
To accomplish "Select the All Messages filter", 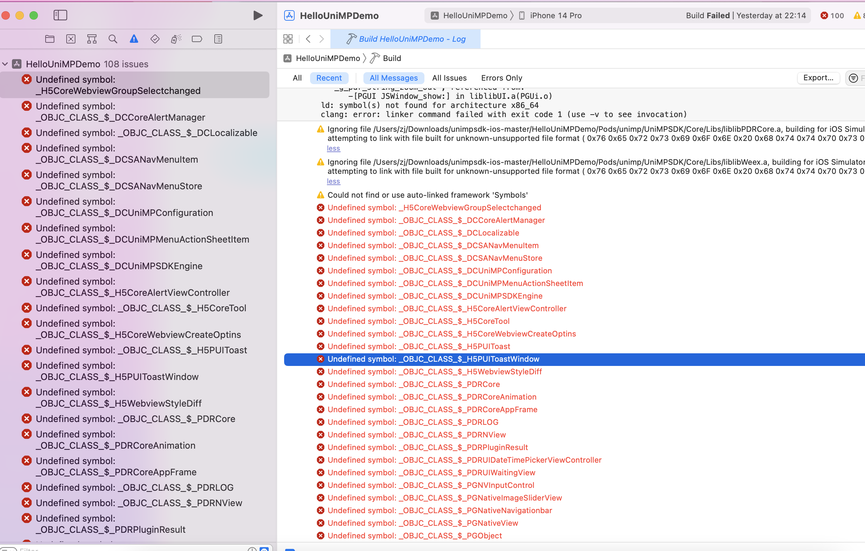I will tap(394, 78).
